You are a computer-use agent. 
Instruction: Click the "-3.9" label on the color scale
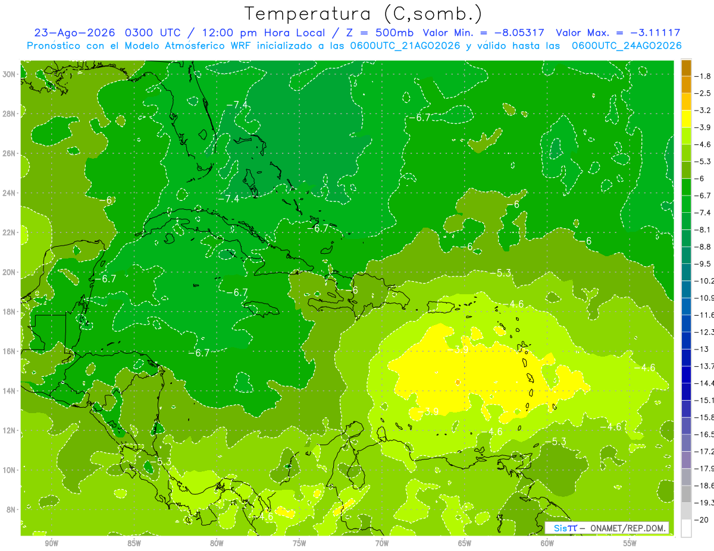pos(703,127)
